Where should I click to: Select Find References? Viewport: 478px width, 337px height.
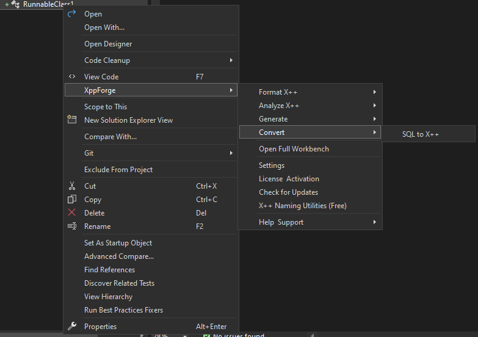151,270
